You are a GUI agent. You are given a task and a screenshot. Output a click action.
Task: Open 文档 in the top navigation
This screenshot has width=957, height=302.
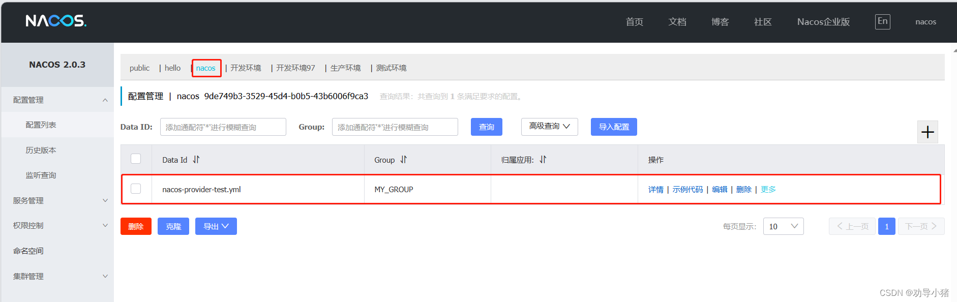677,22
